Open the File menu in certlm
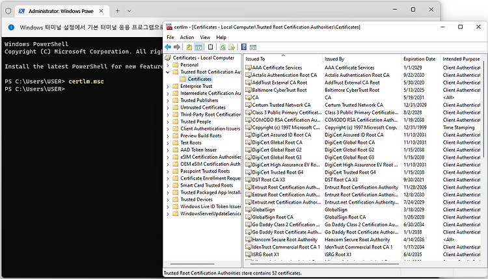 [170, 37]
